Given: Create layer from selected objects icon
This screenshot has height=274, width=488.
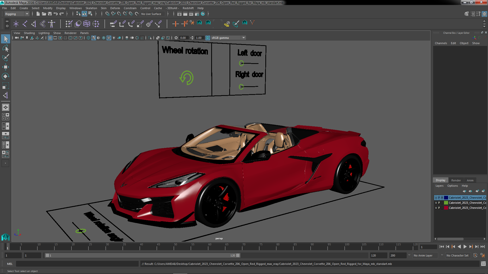Looking at the screenshot, I should tap(483, 191).
